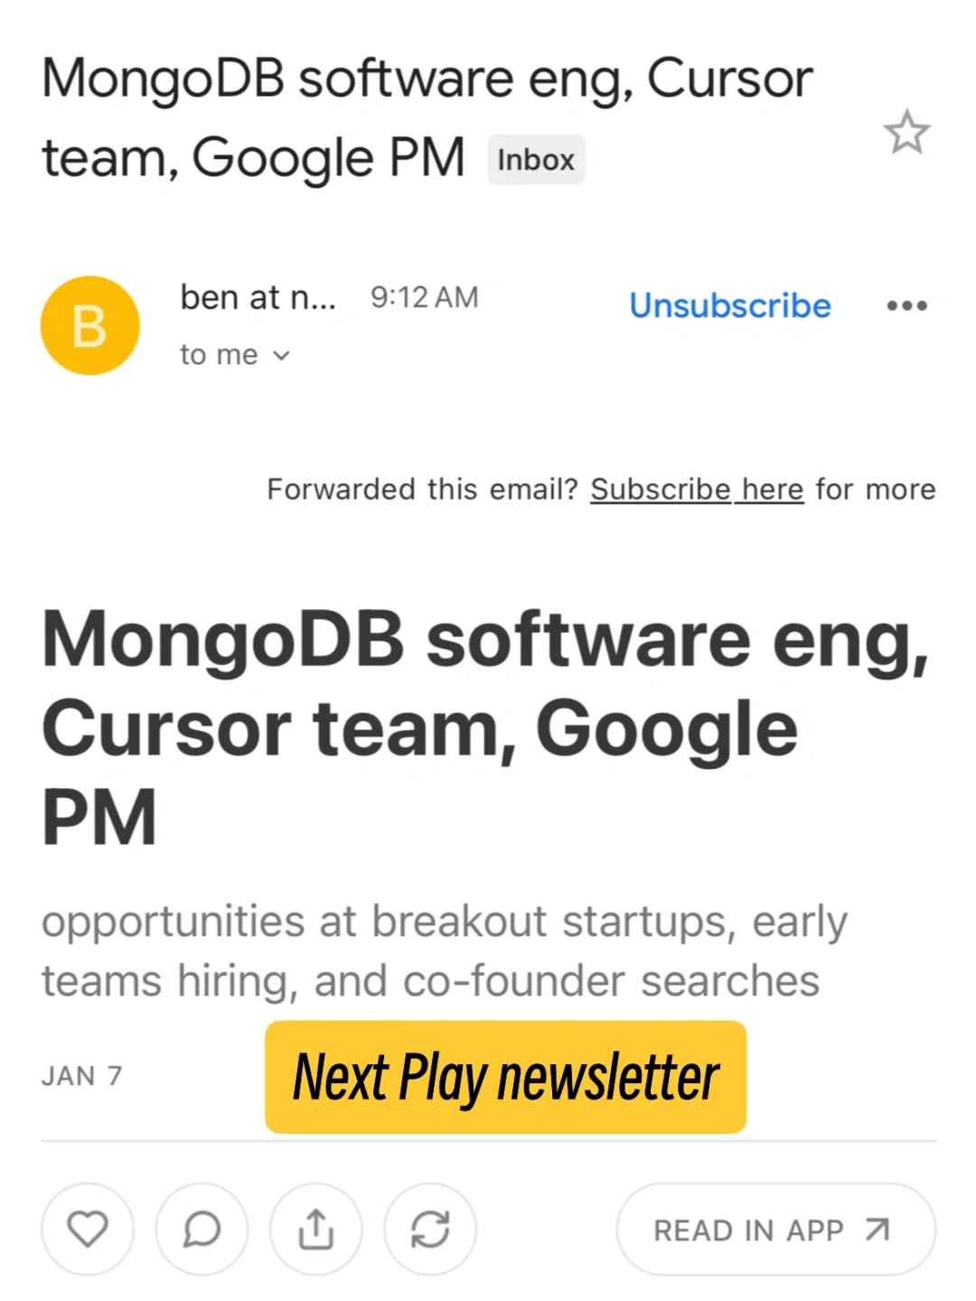Like the post with the heart icon
This screenshot has height=1301, width=976.
(x=88, y=1229)
